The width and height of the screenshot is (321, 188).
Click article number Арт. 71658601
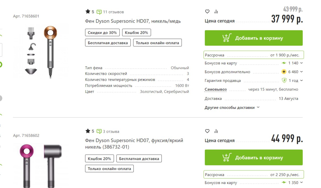(26, 16)
